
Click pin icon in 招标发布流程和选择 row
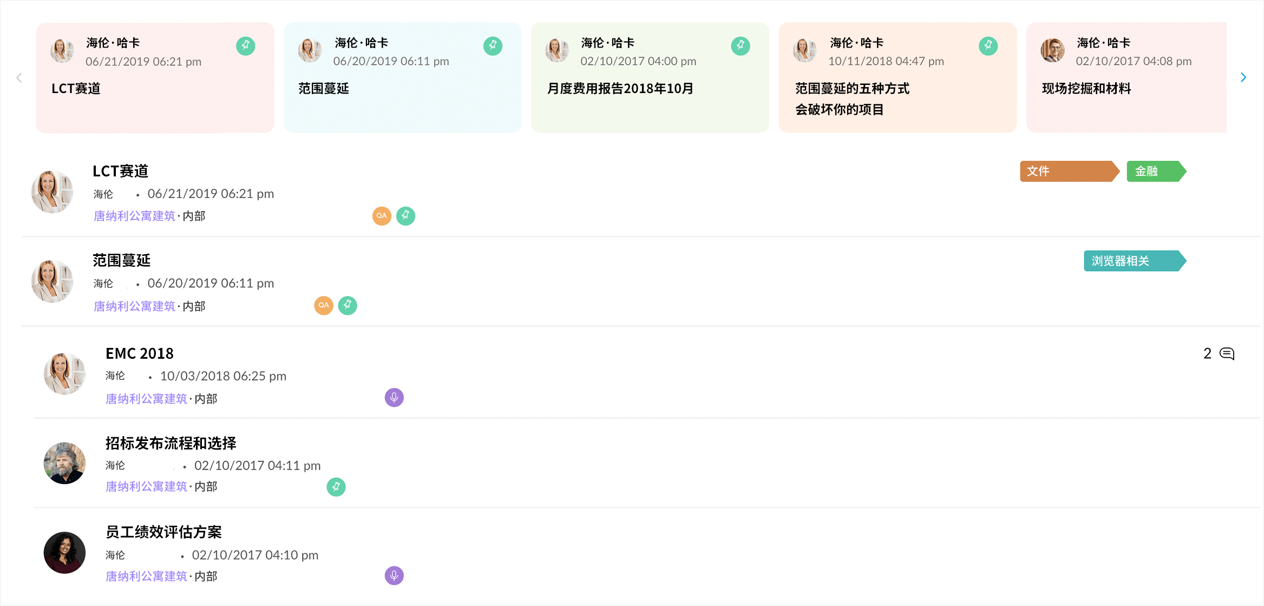(336, 487)
